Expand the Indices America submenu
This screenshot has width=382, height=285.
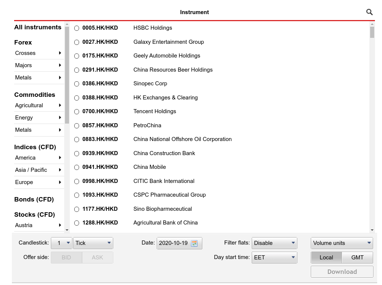[x=39, y=158]
